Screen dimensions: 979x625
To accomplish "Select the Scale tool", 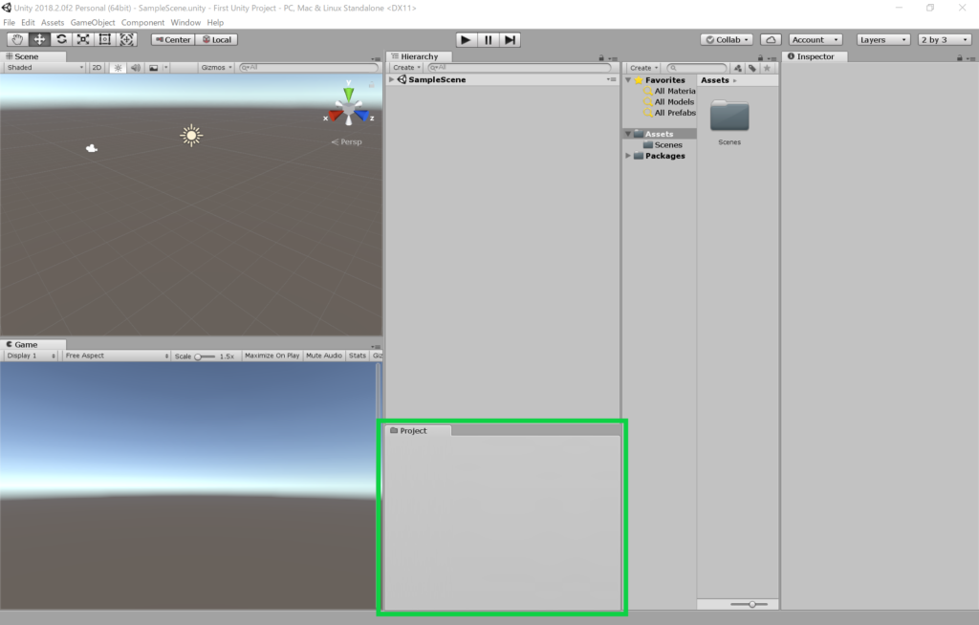I will (x=83, y=39).
